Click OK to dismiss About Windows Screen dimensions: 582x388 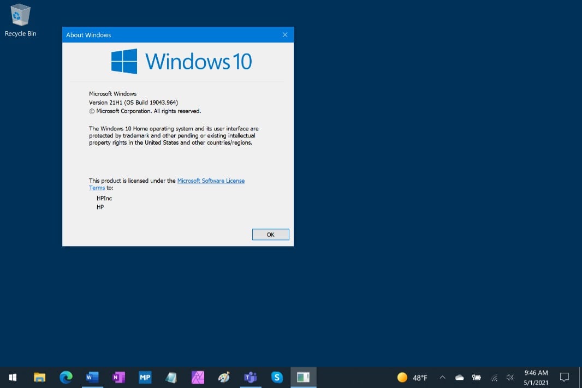[270, 234]
